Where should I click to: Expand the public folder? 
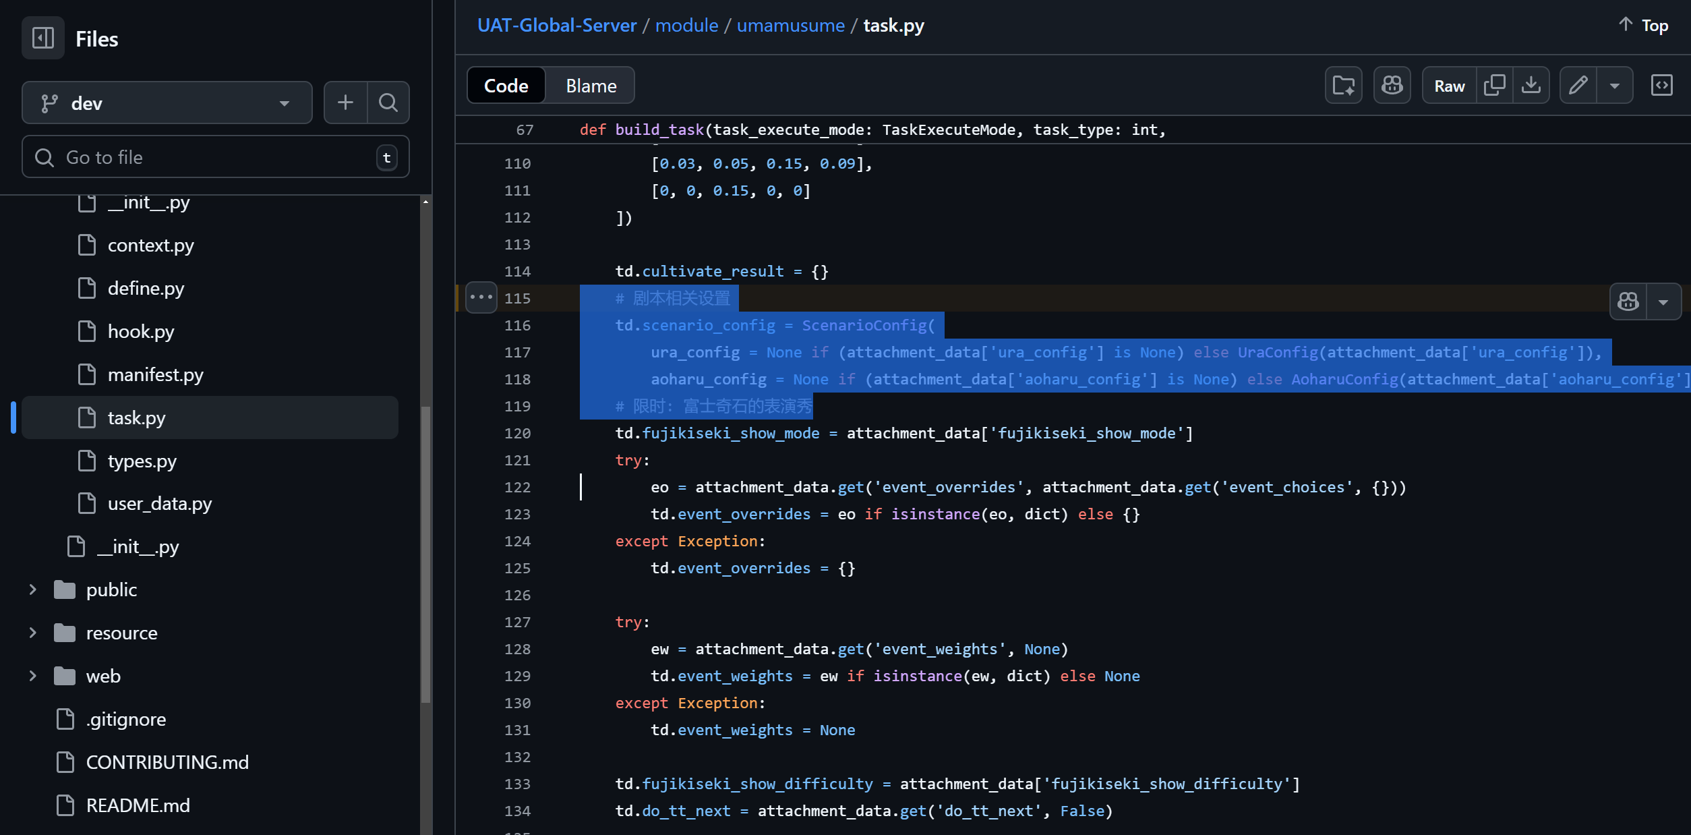[32, 589]
